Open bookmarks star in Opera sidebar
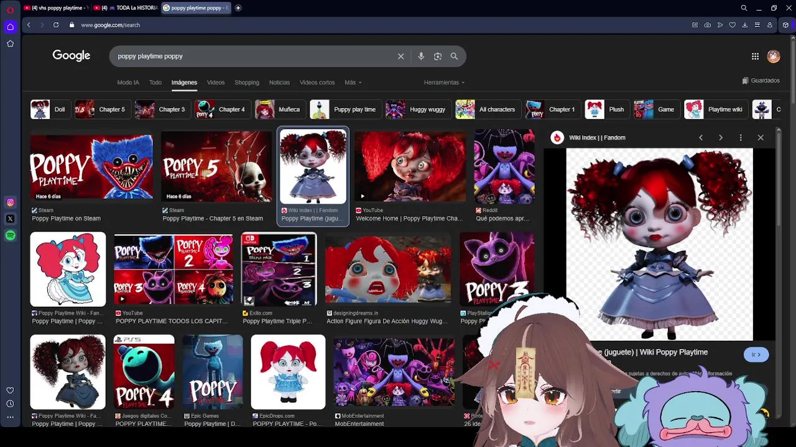This screenshot has height=447, width=796. [x=10, y=43]
